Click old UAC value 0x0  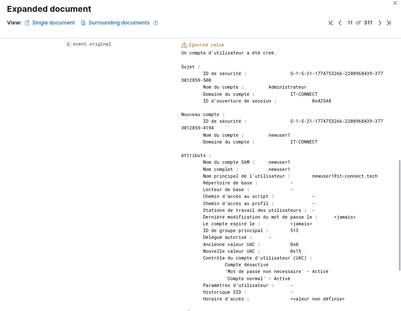tap(294, 244)
